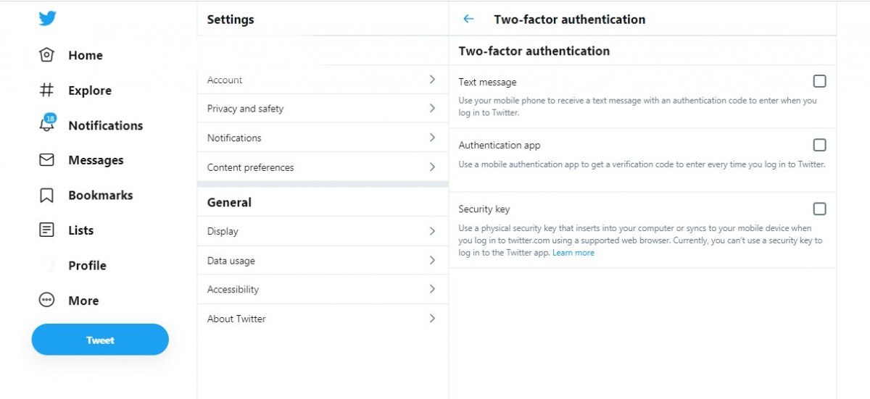Check the Security key checkbox
The width and height of the screenshot is (870, 399).
[x=819, y=209]
